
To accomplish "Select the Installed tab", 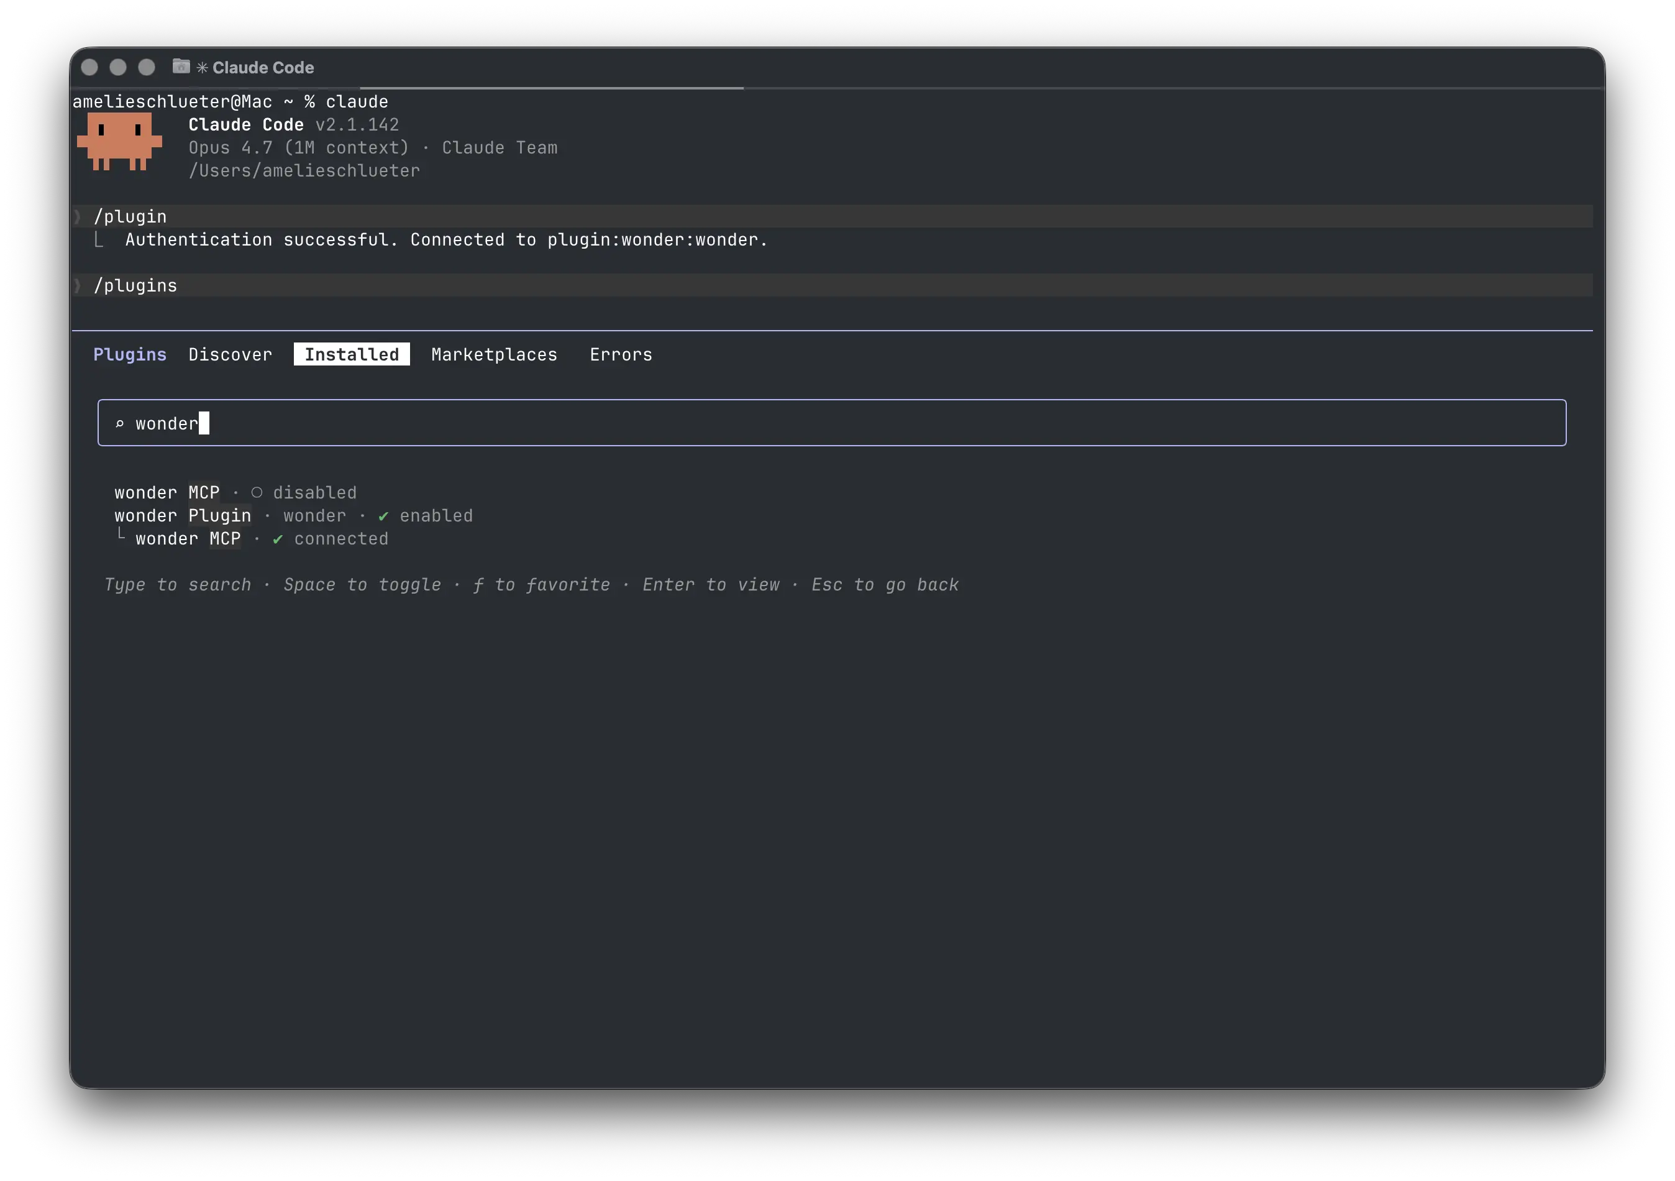I will [x=352, y=355].
